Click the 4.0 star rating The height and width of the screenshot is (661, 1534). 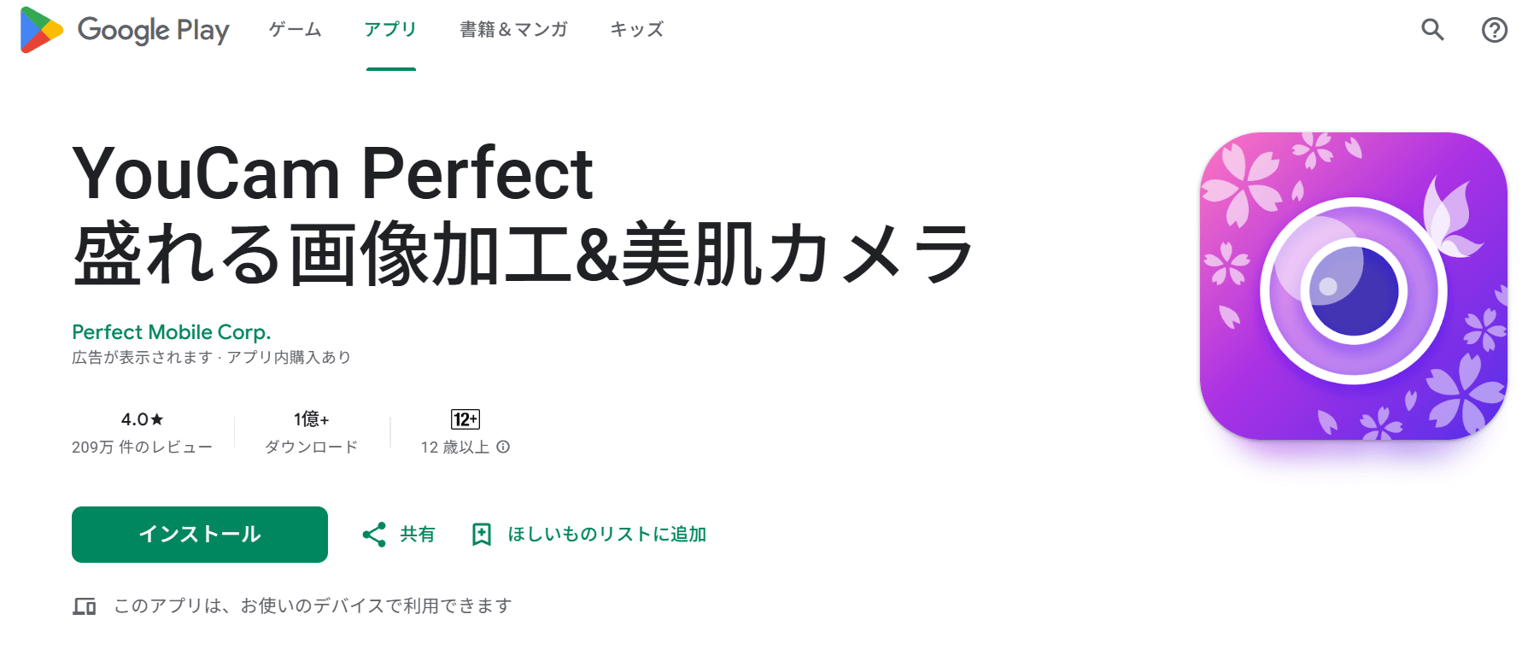click(x=142, y=419)
